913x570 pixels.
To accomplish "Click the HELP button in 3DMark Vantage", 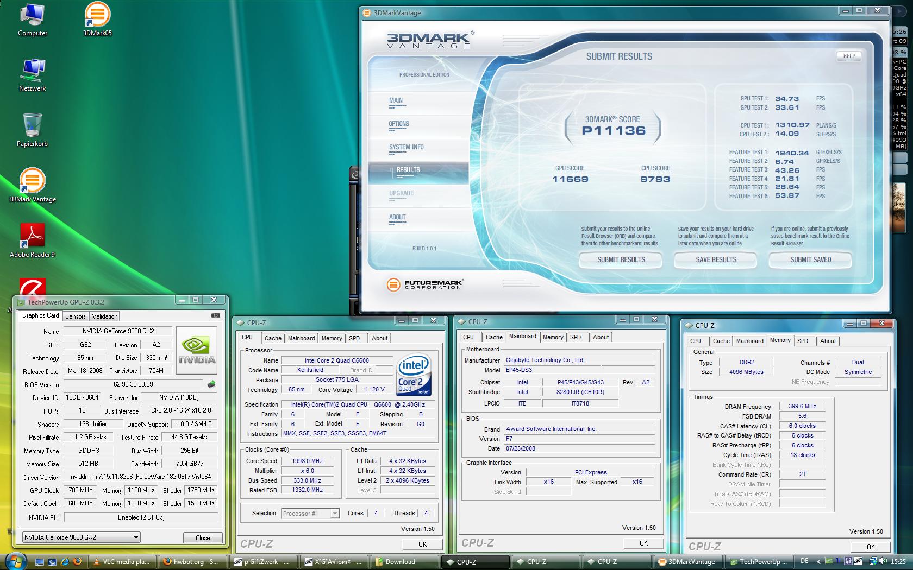I will pos(849,56).
